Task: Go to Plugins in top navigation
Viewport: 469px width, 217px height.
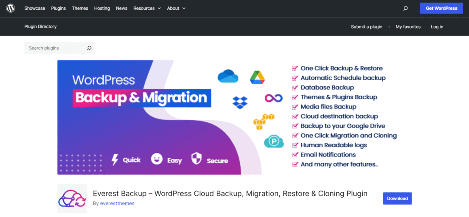Action: [x=58, y=8]
